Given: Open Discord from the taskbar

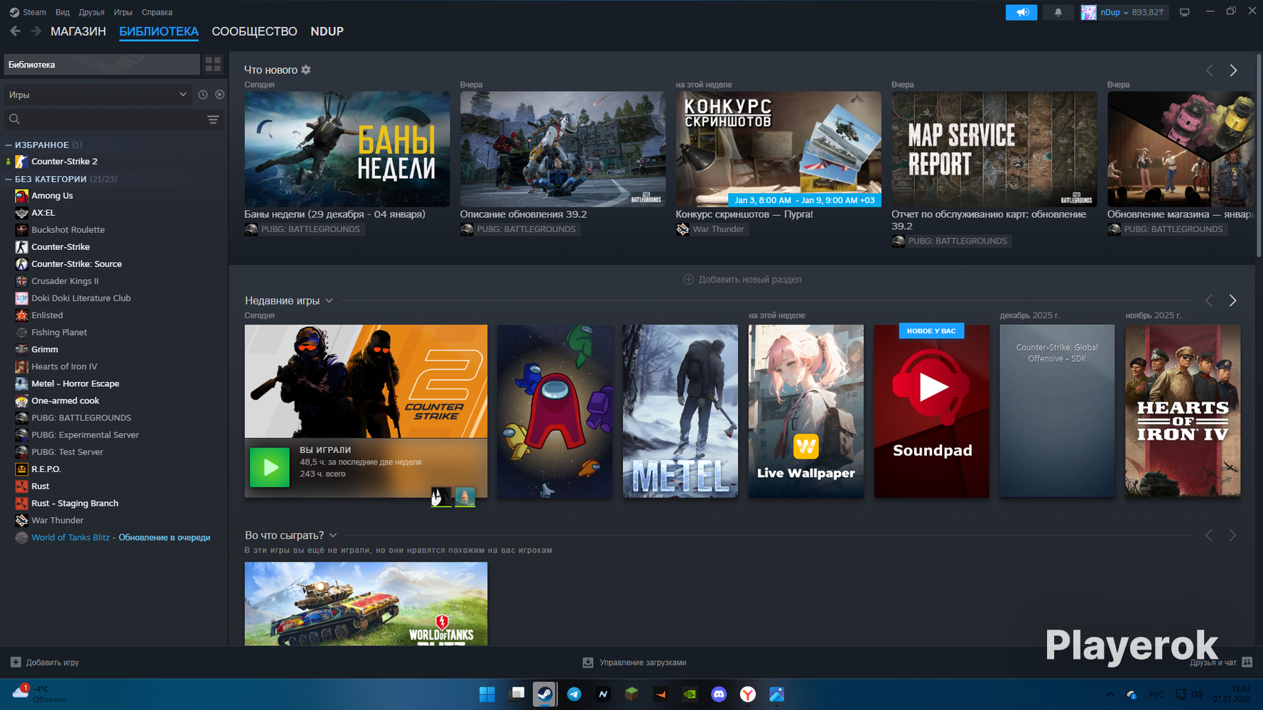Looking at the screenshot, I should point(719,694).
